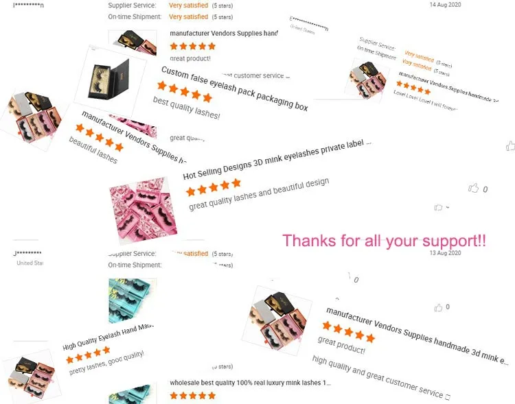
Task: Click the first star above 'beautiful lashes' comment
Action: click(x=80, y=128)
